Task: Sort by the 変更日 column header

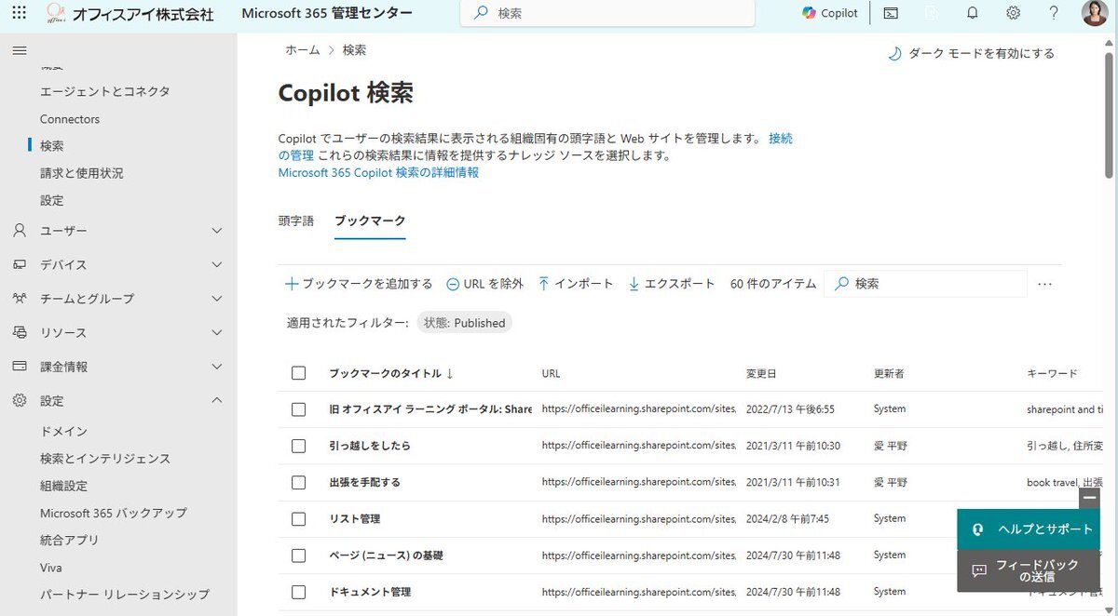Action: coord(761,373)
